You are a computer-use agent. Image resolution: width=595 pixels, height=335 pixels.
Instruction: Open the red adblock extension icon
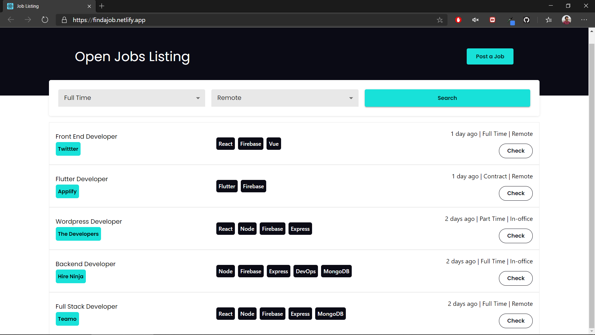pos(458,20)
